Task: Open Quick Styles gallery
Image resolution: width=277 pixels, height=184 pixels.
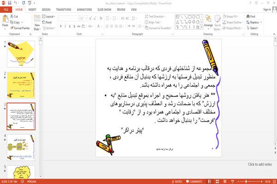Action: 217,23
